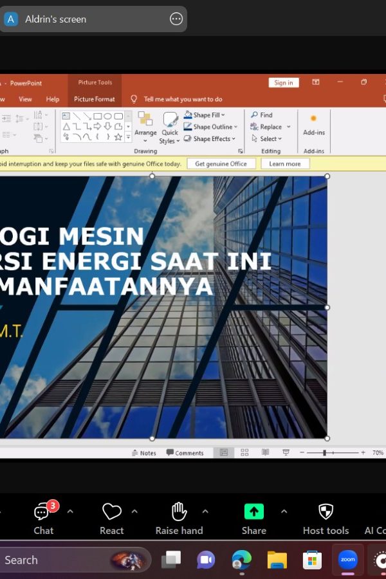Open the Quick Styles gallery
This screenshot has width=386, height=579.
(170, 127)
